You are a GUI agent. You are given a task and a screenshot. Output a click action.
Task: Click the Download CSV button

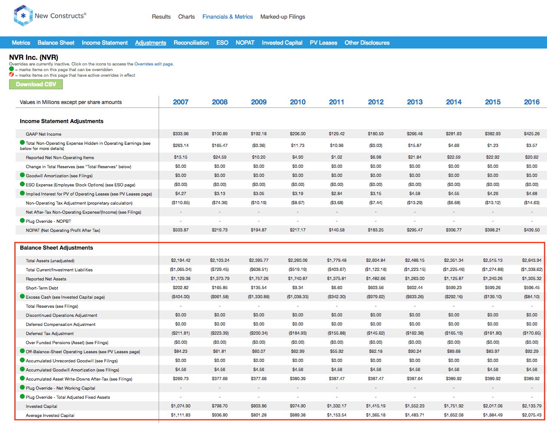(x=36, y=85)
